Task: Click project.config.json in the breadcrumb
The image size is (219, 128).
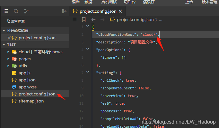Action: tap(135, 20)
